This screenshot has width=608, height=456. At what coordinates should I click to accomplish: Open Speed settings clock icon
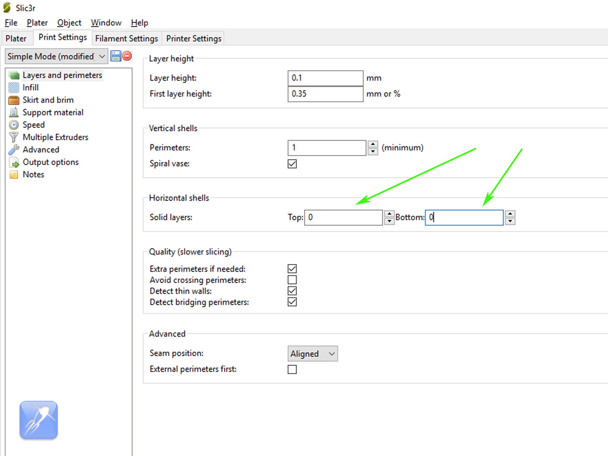coord(14,125)
